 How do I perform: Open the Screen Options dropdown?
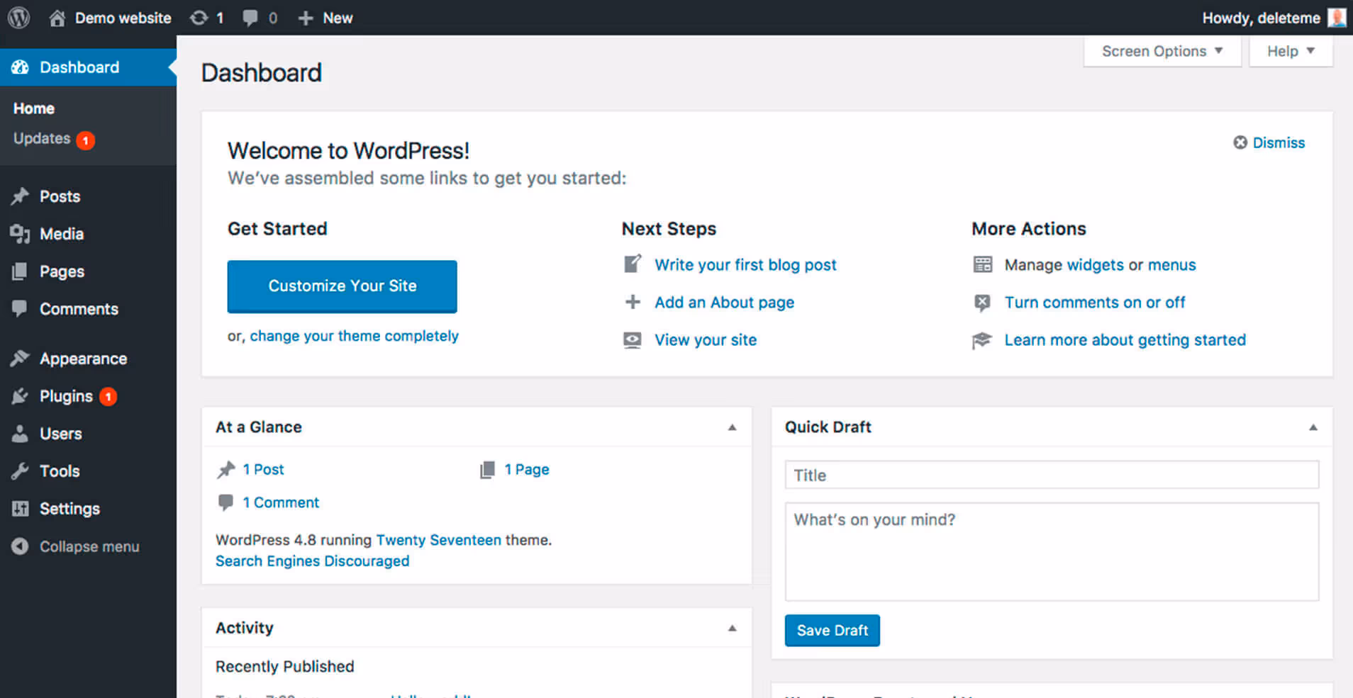(1162, 51)
